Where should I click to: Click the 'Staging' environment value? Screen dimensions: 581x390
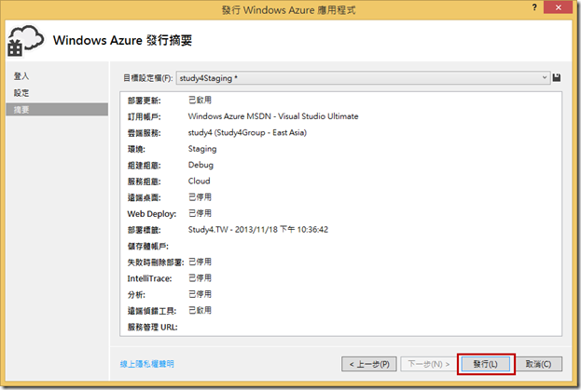point(202,149)
